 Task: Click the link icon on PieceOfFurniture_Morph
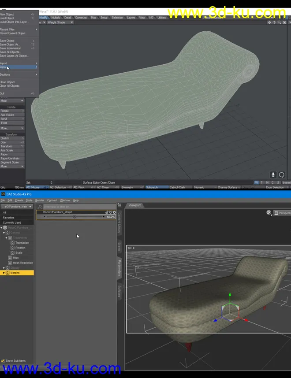(x=107, y=212)
